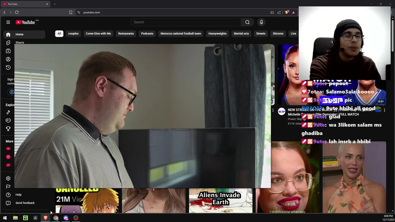Open Settings gear in YouTube sidebar

point(8,178)
